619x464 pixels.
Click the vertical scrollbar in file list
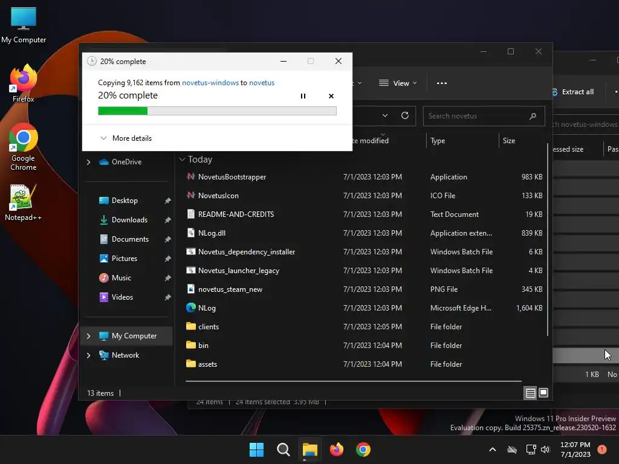pos(548,240)
